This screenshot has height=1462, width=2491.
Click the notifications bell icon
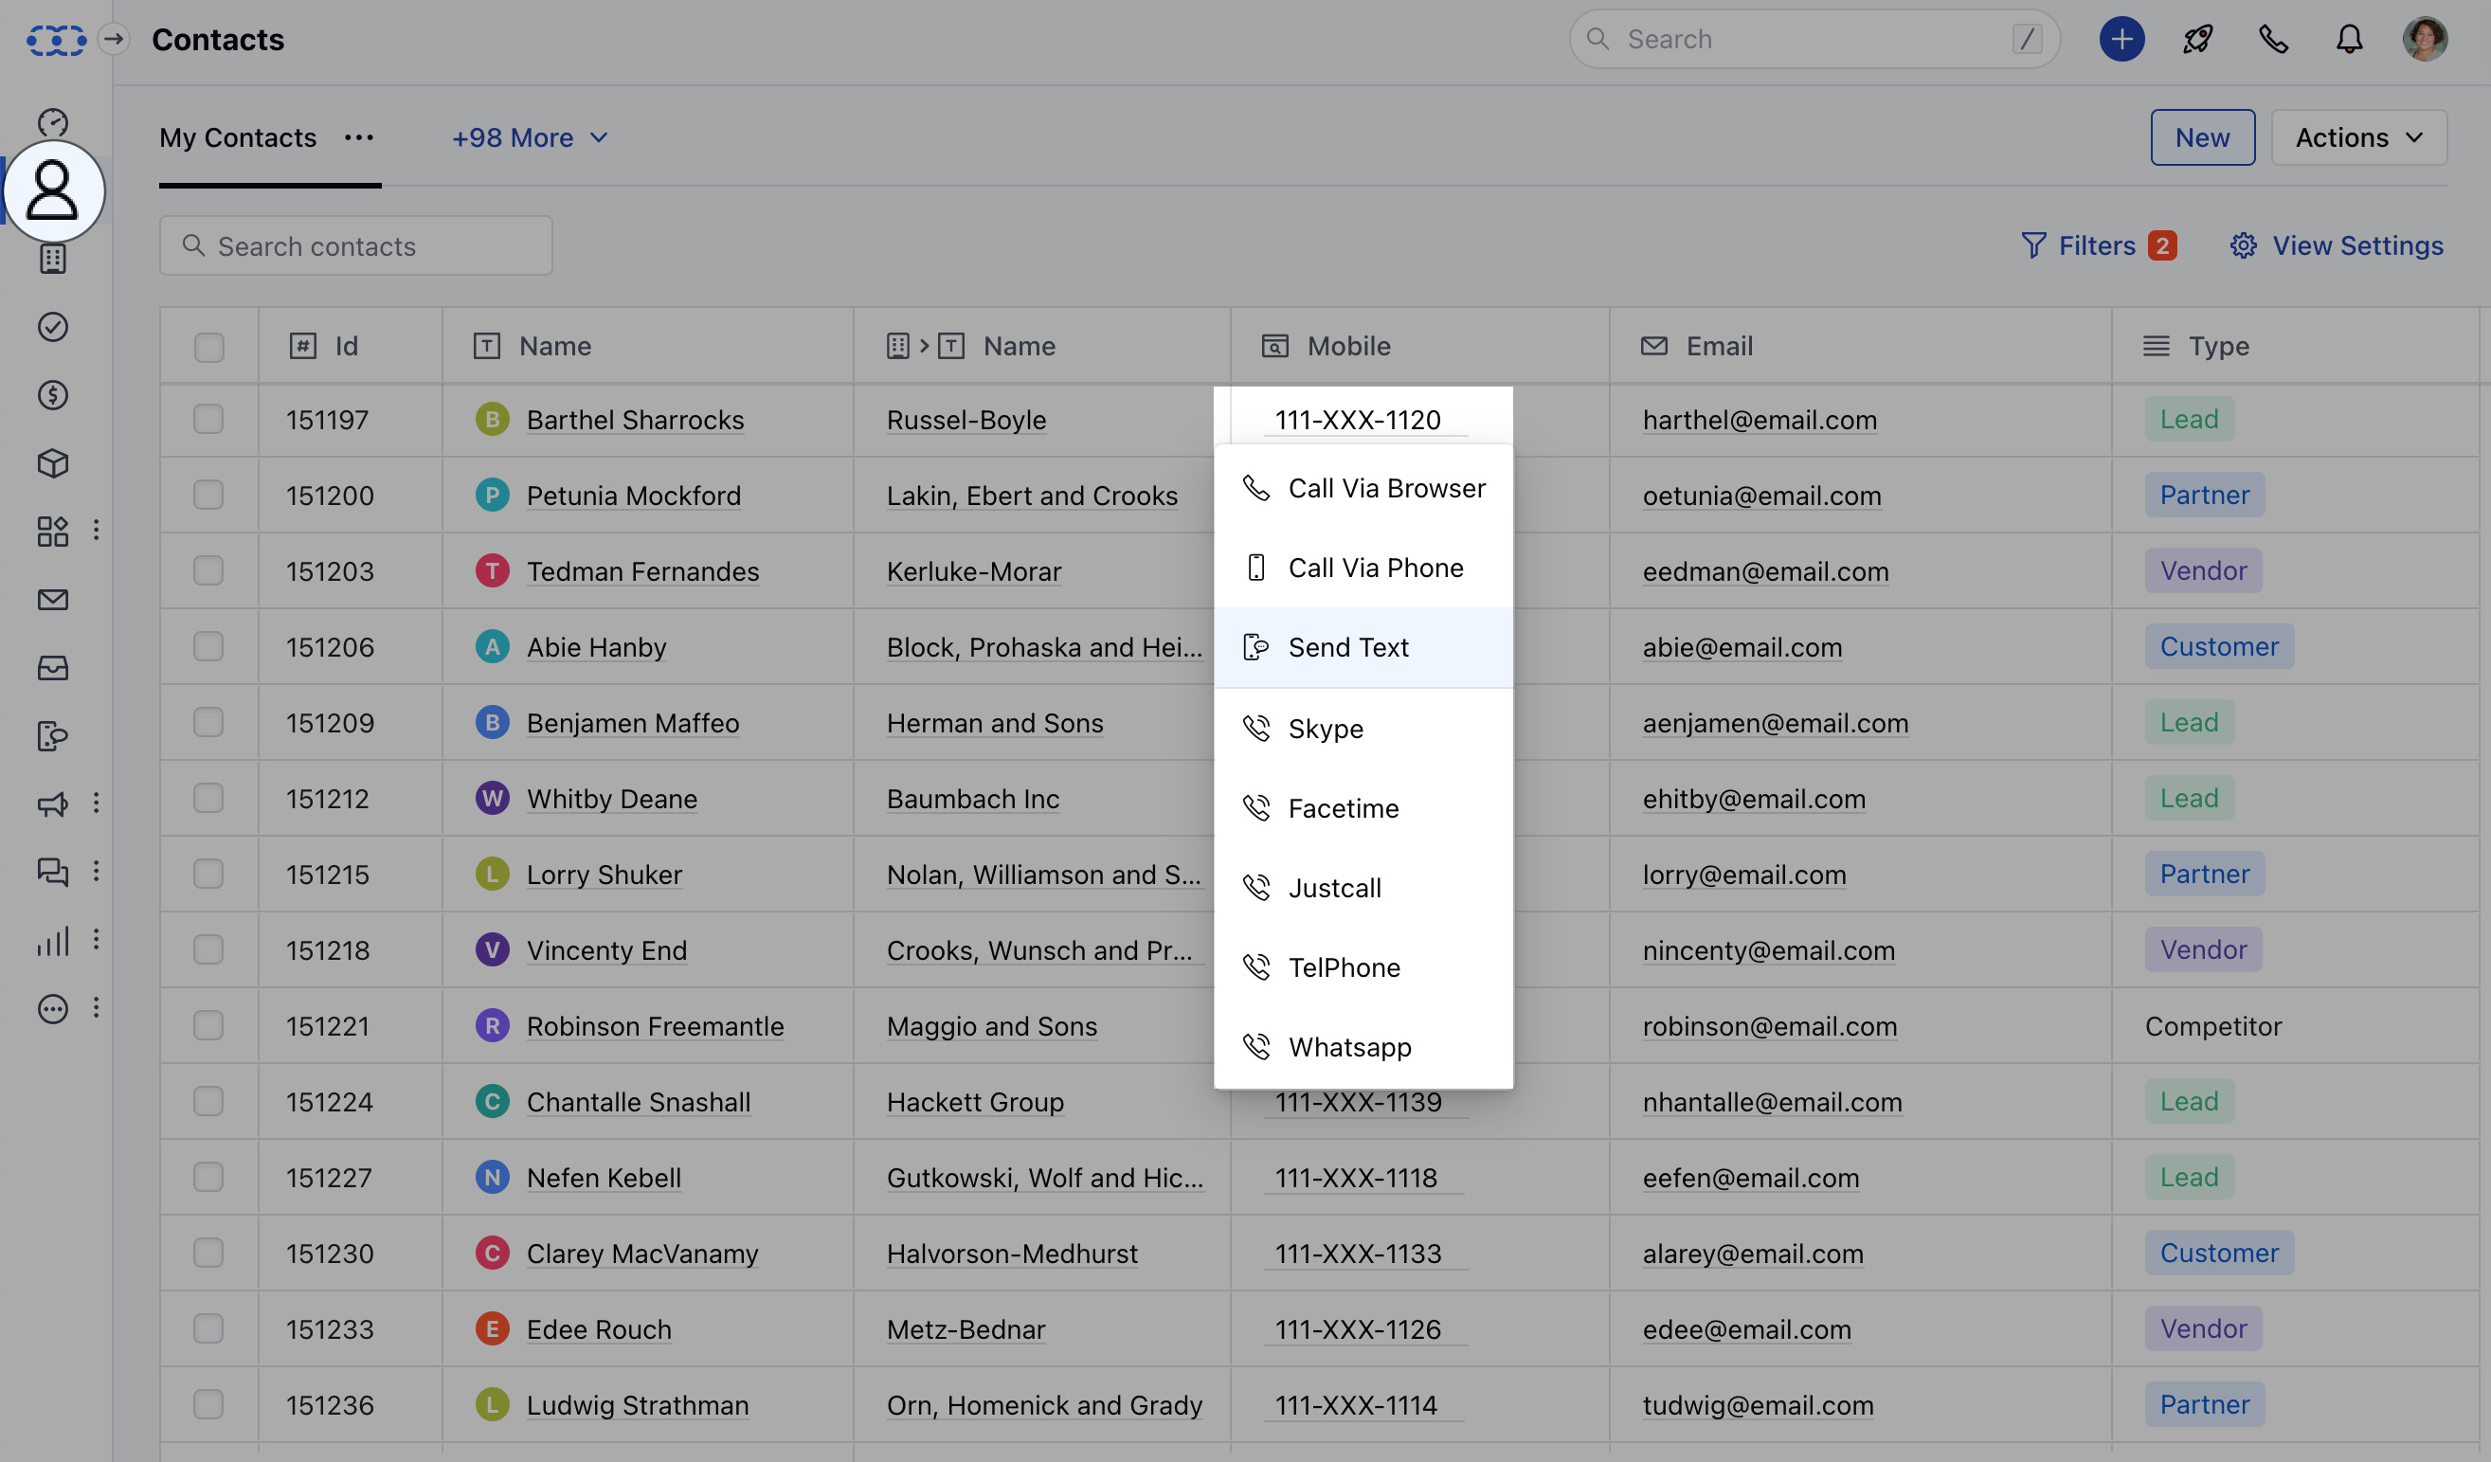coord(2349,40)
